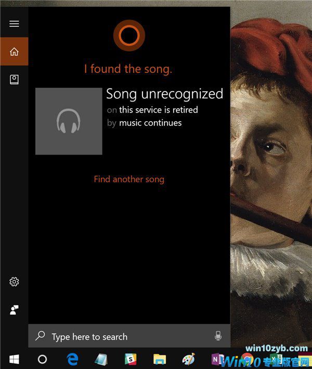Viewport: 312px width, 369px height.
Task: Click the Song unrecognized title
Action: tap(165, 94)
